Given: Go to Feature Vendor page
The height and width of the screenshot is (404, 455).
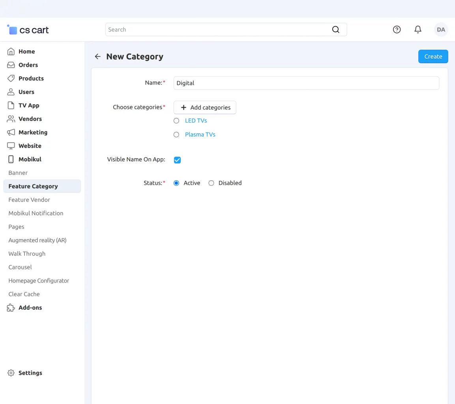Looking at the screenshot, I should 29,200.
